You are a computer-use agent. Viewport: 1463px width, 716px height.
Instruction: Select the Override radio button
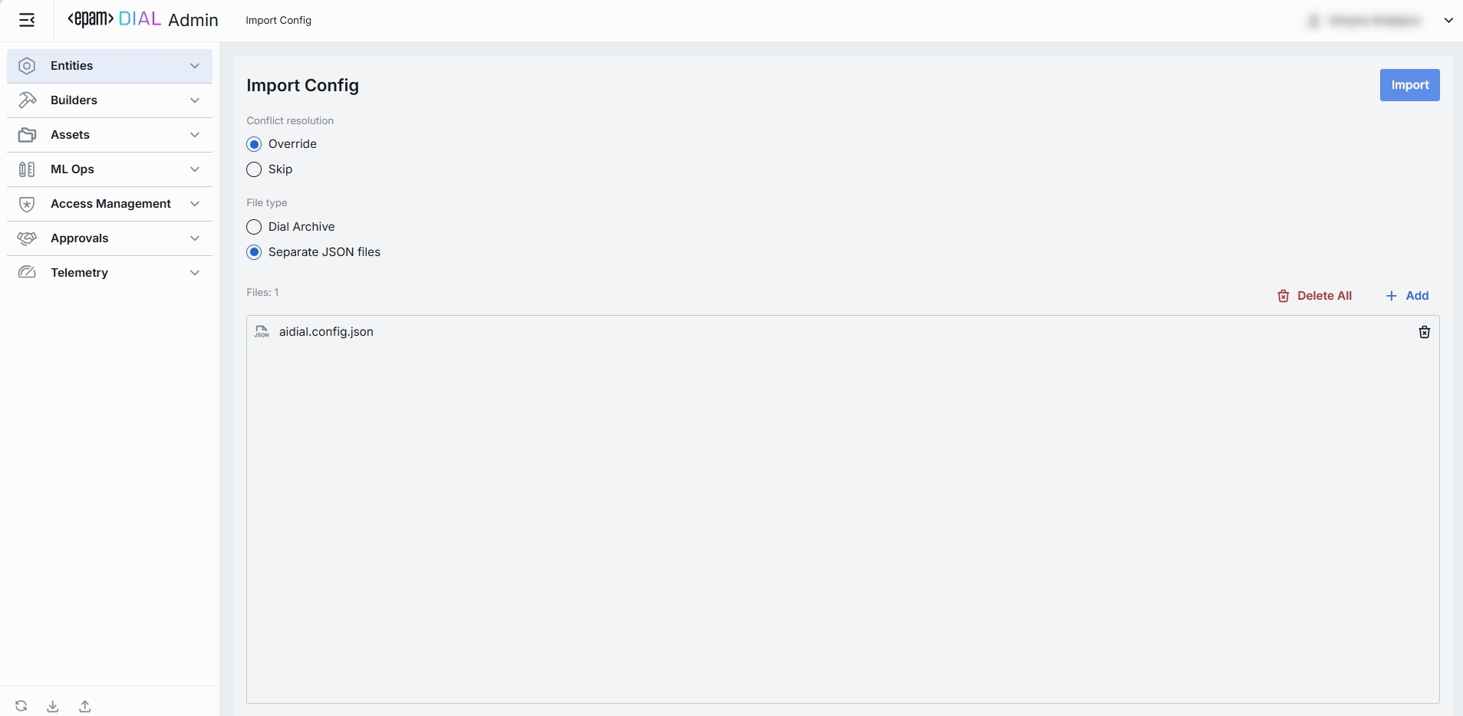(255, 144)
